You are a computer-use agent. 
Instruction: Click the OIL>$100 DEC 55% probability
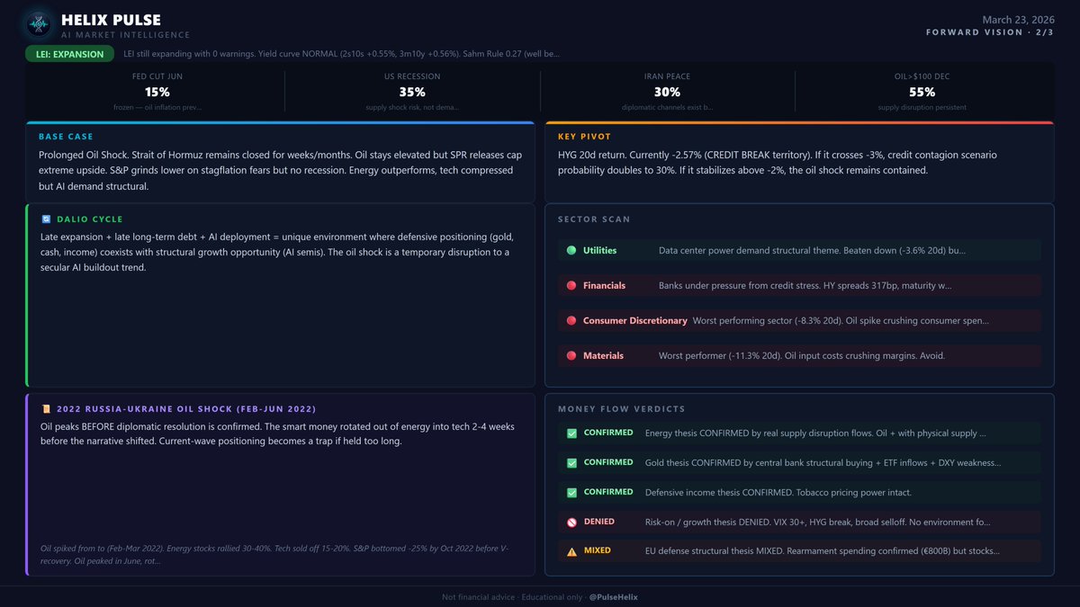922,92
